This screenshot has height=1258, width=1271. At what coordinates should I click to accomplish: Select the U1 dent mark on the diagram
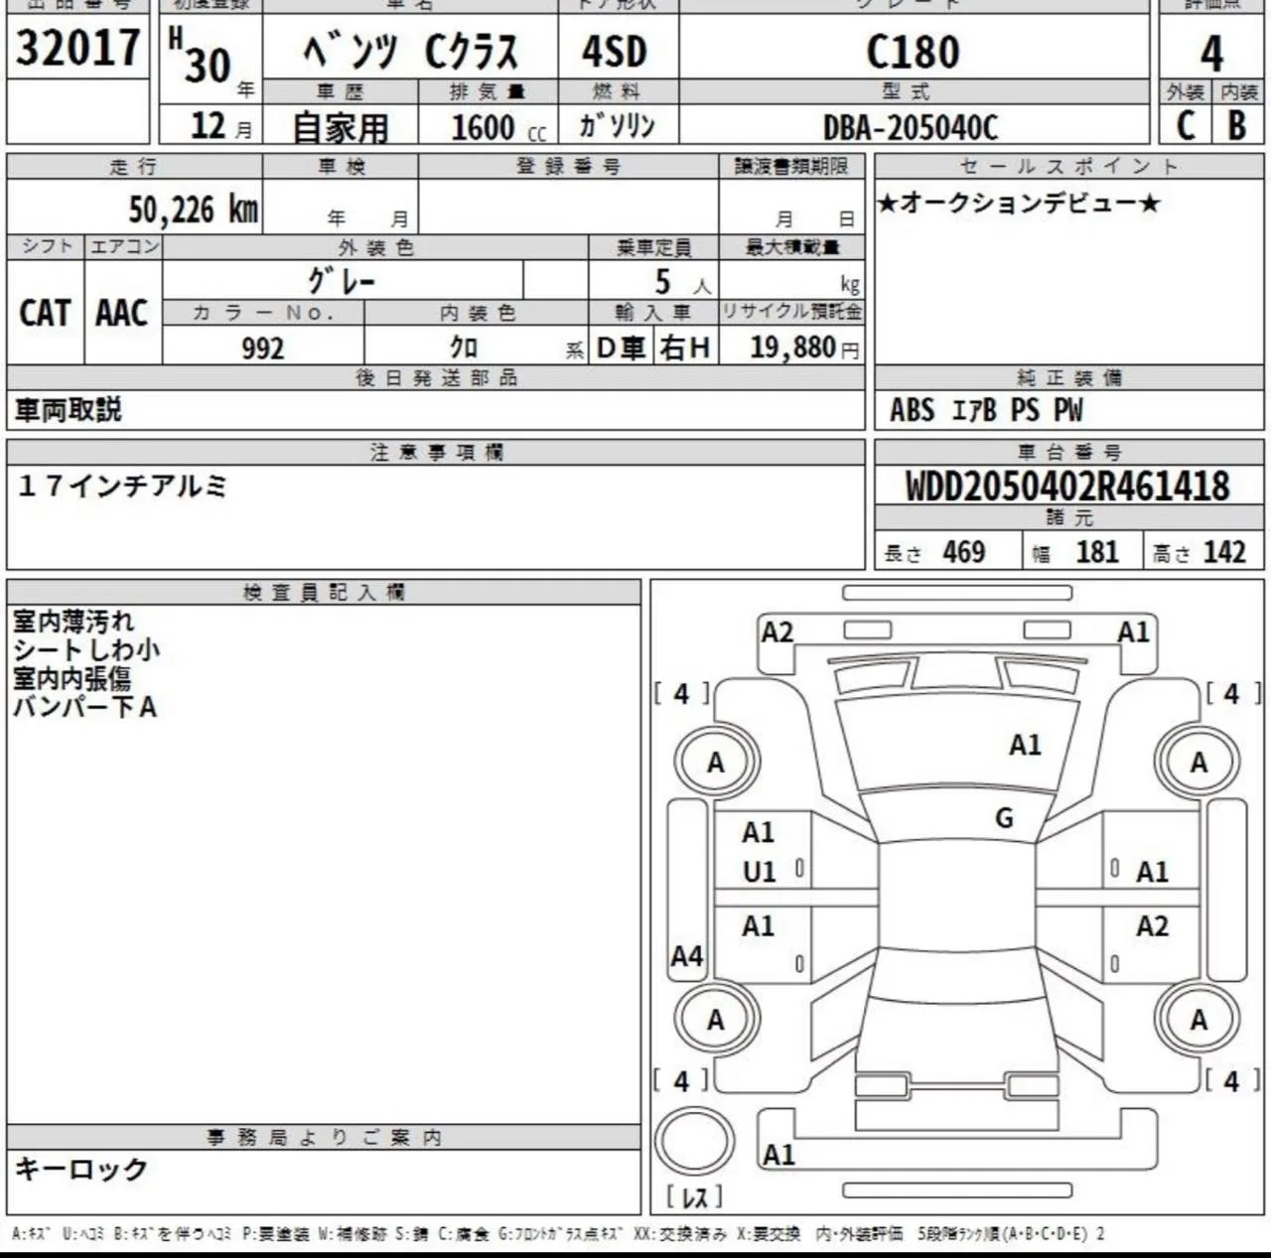(759, 872)
